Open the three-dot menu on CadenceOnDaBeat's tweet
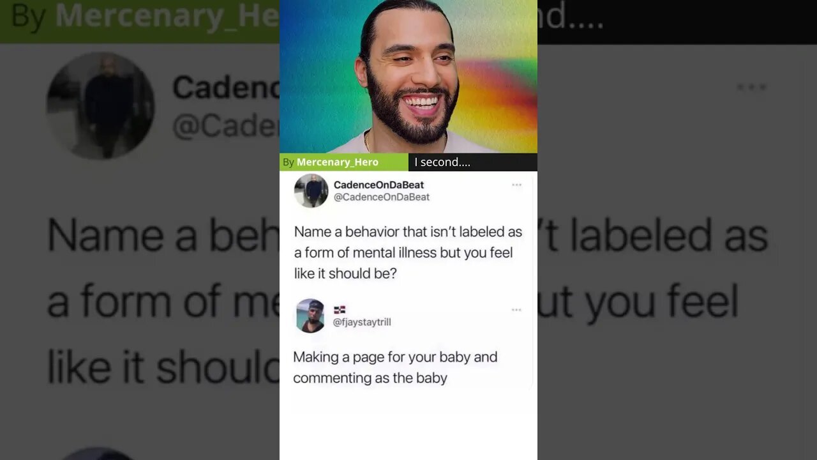817x460 pixels. point(516,185)
